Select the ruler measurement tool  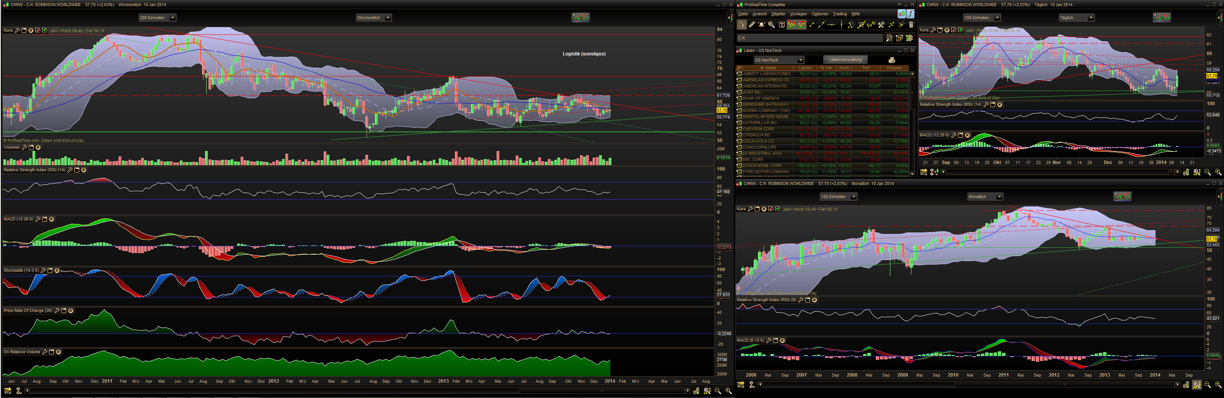tap(752, 25)
